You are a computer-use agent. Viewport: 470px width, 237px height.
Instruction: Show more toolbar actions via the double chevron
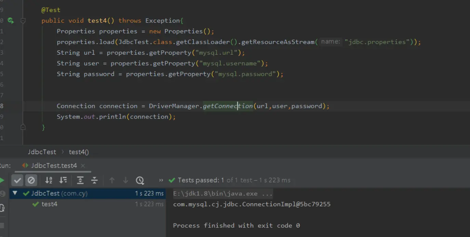(161, 180)
